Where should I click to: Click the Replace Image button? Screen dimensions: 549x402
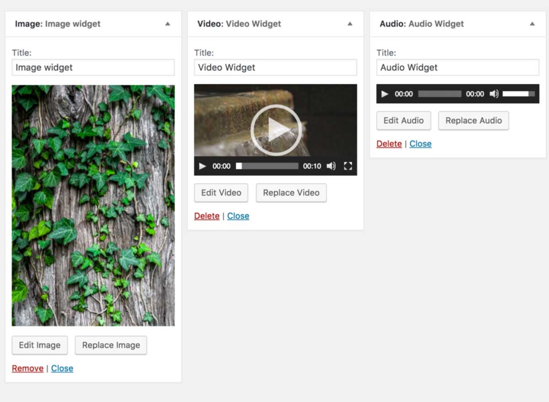[111, 345]
